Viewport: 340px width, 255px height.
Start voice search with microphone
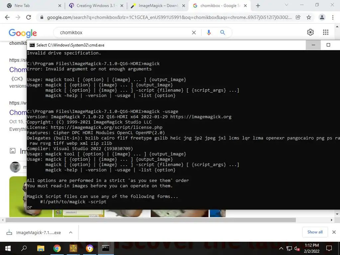tap(209, 33)
